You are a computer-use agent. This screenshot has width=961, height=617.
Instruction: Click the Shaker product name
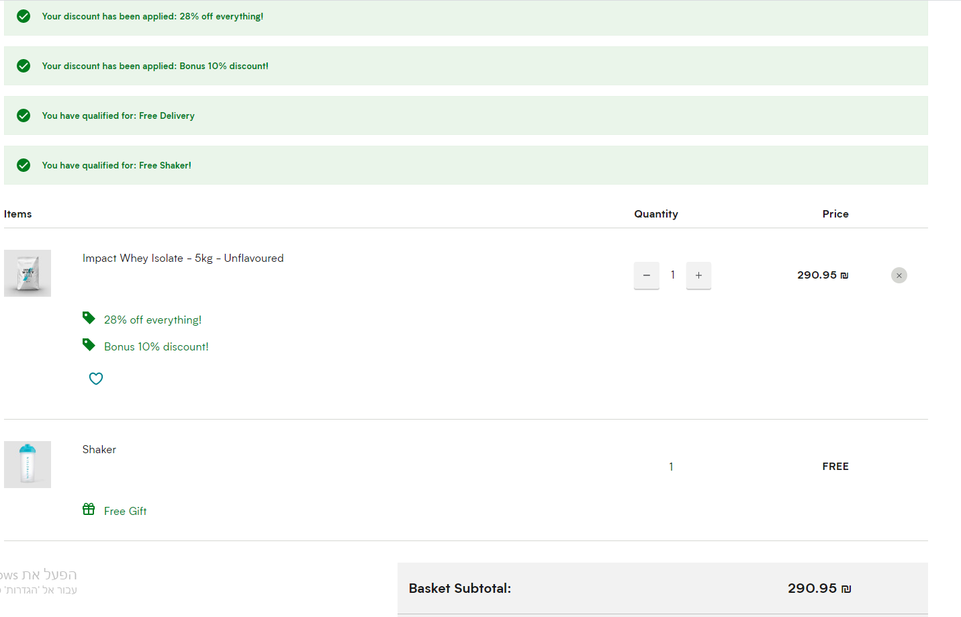tap(99, 450)
